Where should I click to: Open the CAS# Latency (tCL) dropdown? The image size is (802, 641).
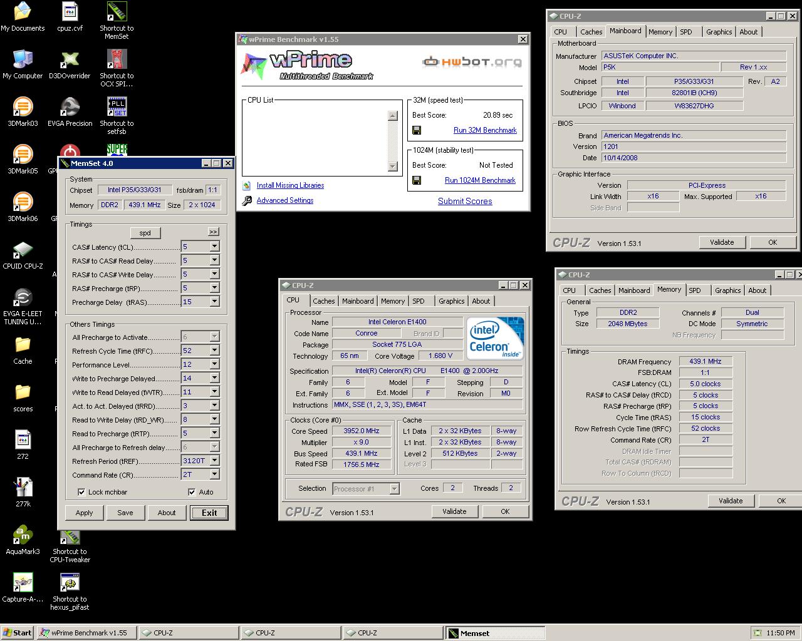click(x=214, y=247)
